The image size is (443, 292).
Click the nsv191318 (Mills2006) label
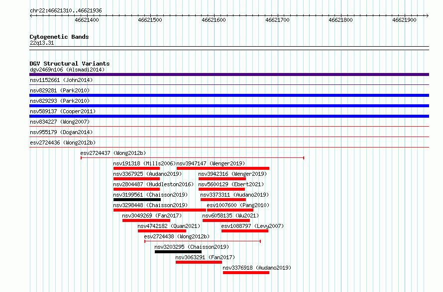tap(144, 163)
